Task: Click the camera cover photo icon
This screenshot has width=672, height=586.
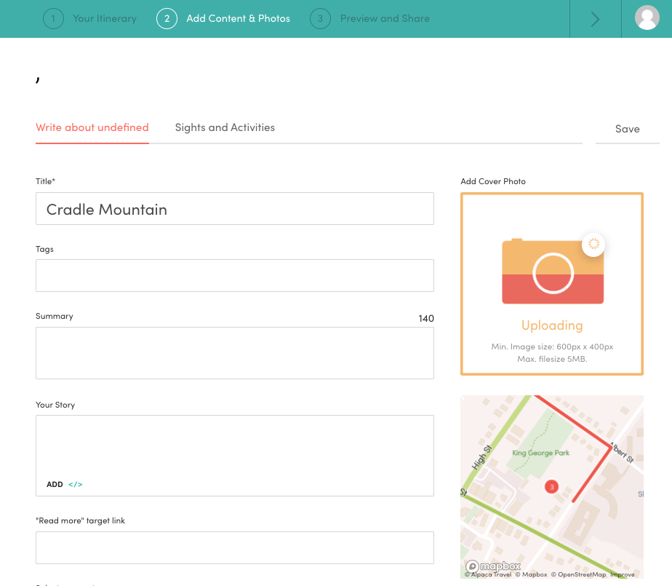Action: 553,272
